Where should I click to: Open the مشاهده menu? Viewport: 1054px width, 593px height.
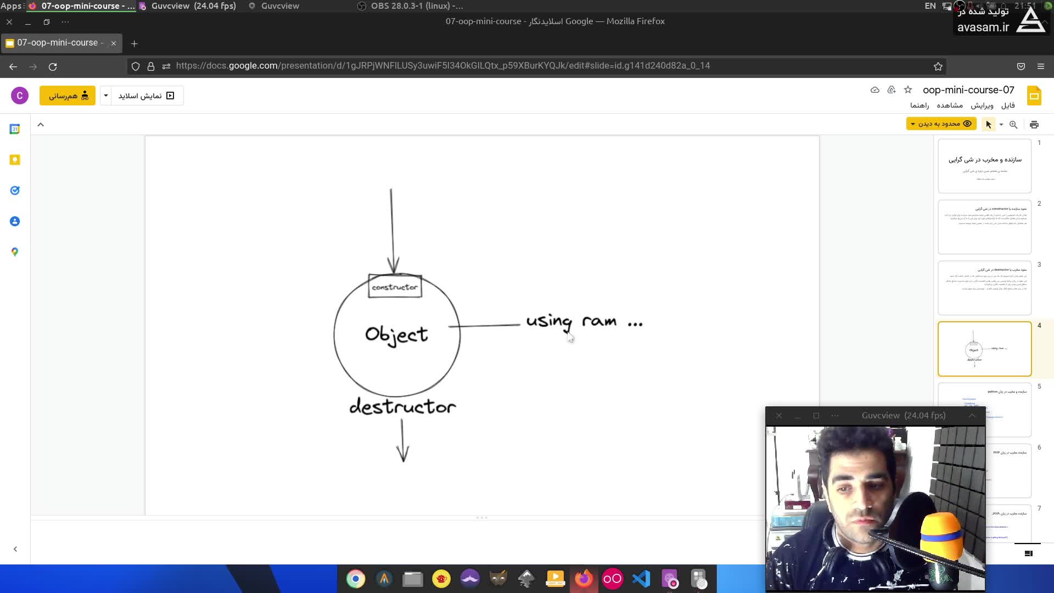pos(950,105)
